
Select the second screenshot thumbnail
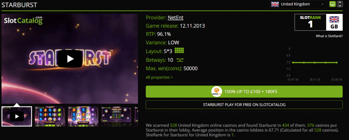(50, 116)
